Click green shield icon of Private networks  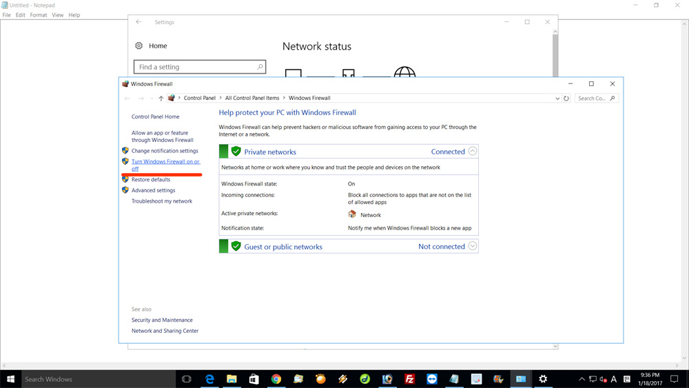[236, 151]
